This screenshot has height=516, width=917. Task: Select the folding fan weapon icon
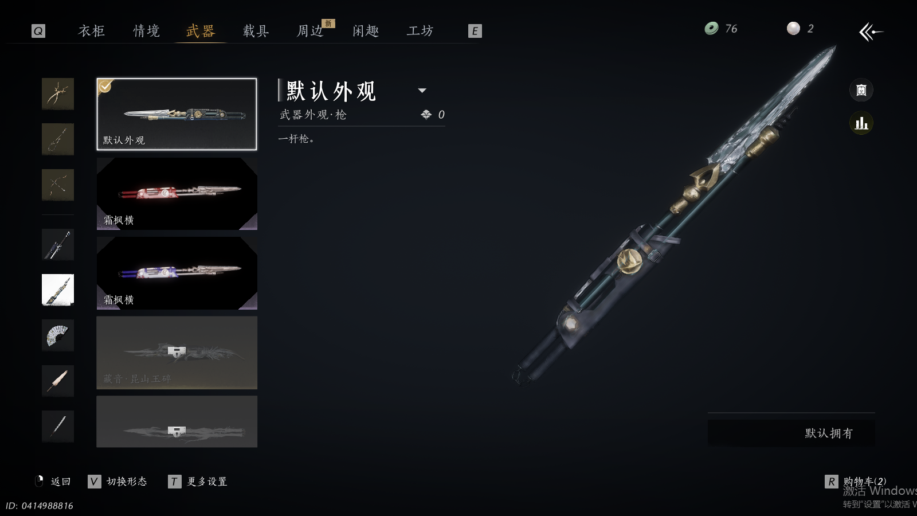point(58,335)
